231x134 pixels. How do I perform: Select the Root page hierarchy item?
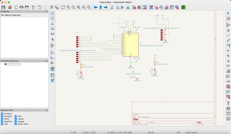pos(14,64)
